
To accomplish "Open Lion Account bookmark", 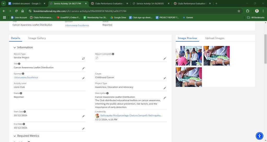I will [19, 17].
